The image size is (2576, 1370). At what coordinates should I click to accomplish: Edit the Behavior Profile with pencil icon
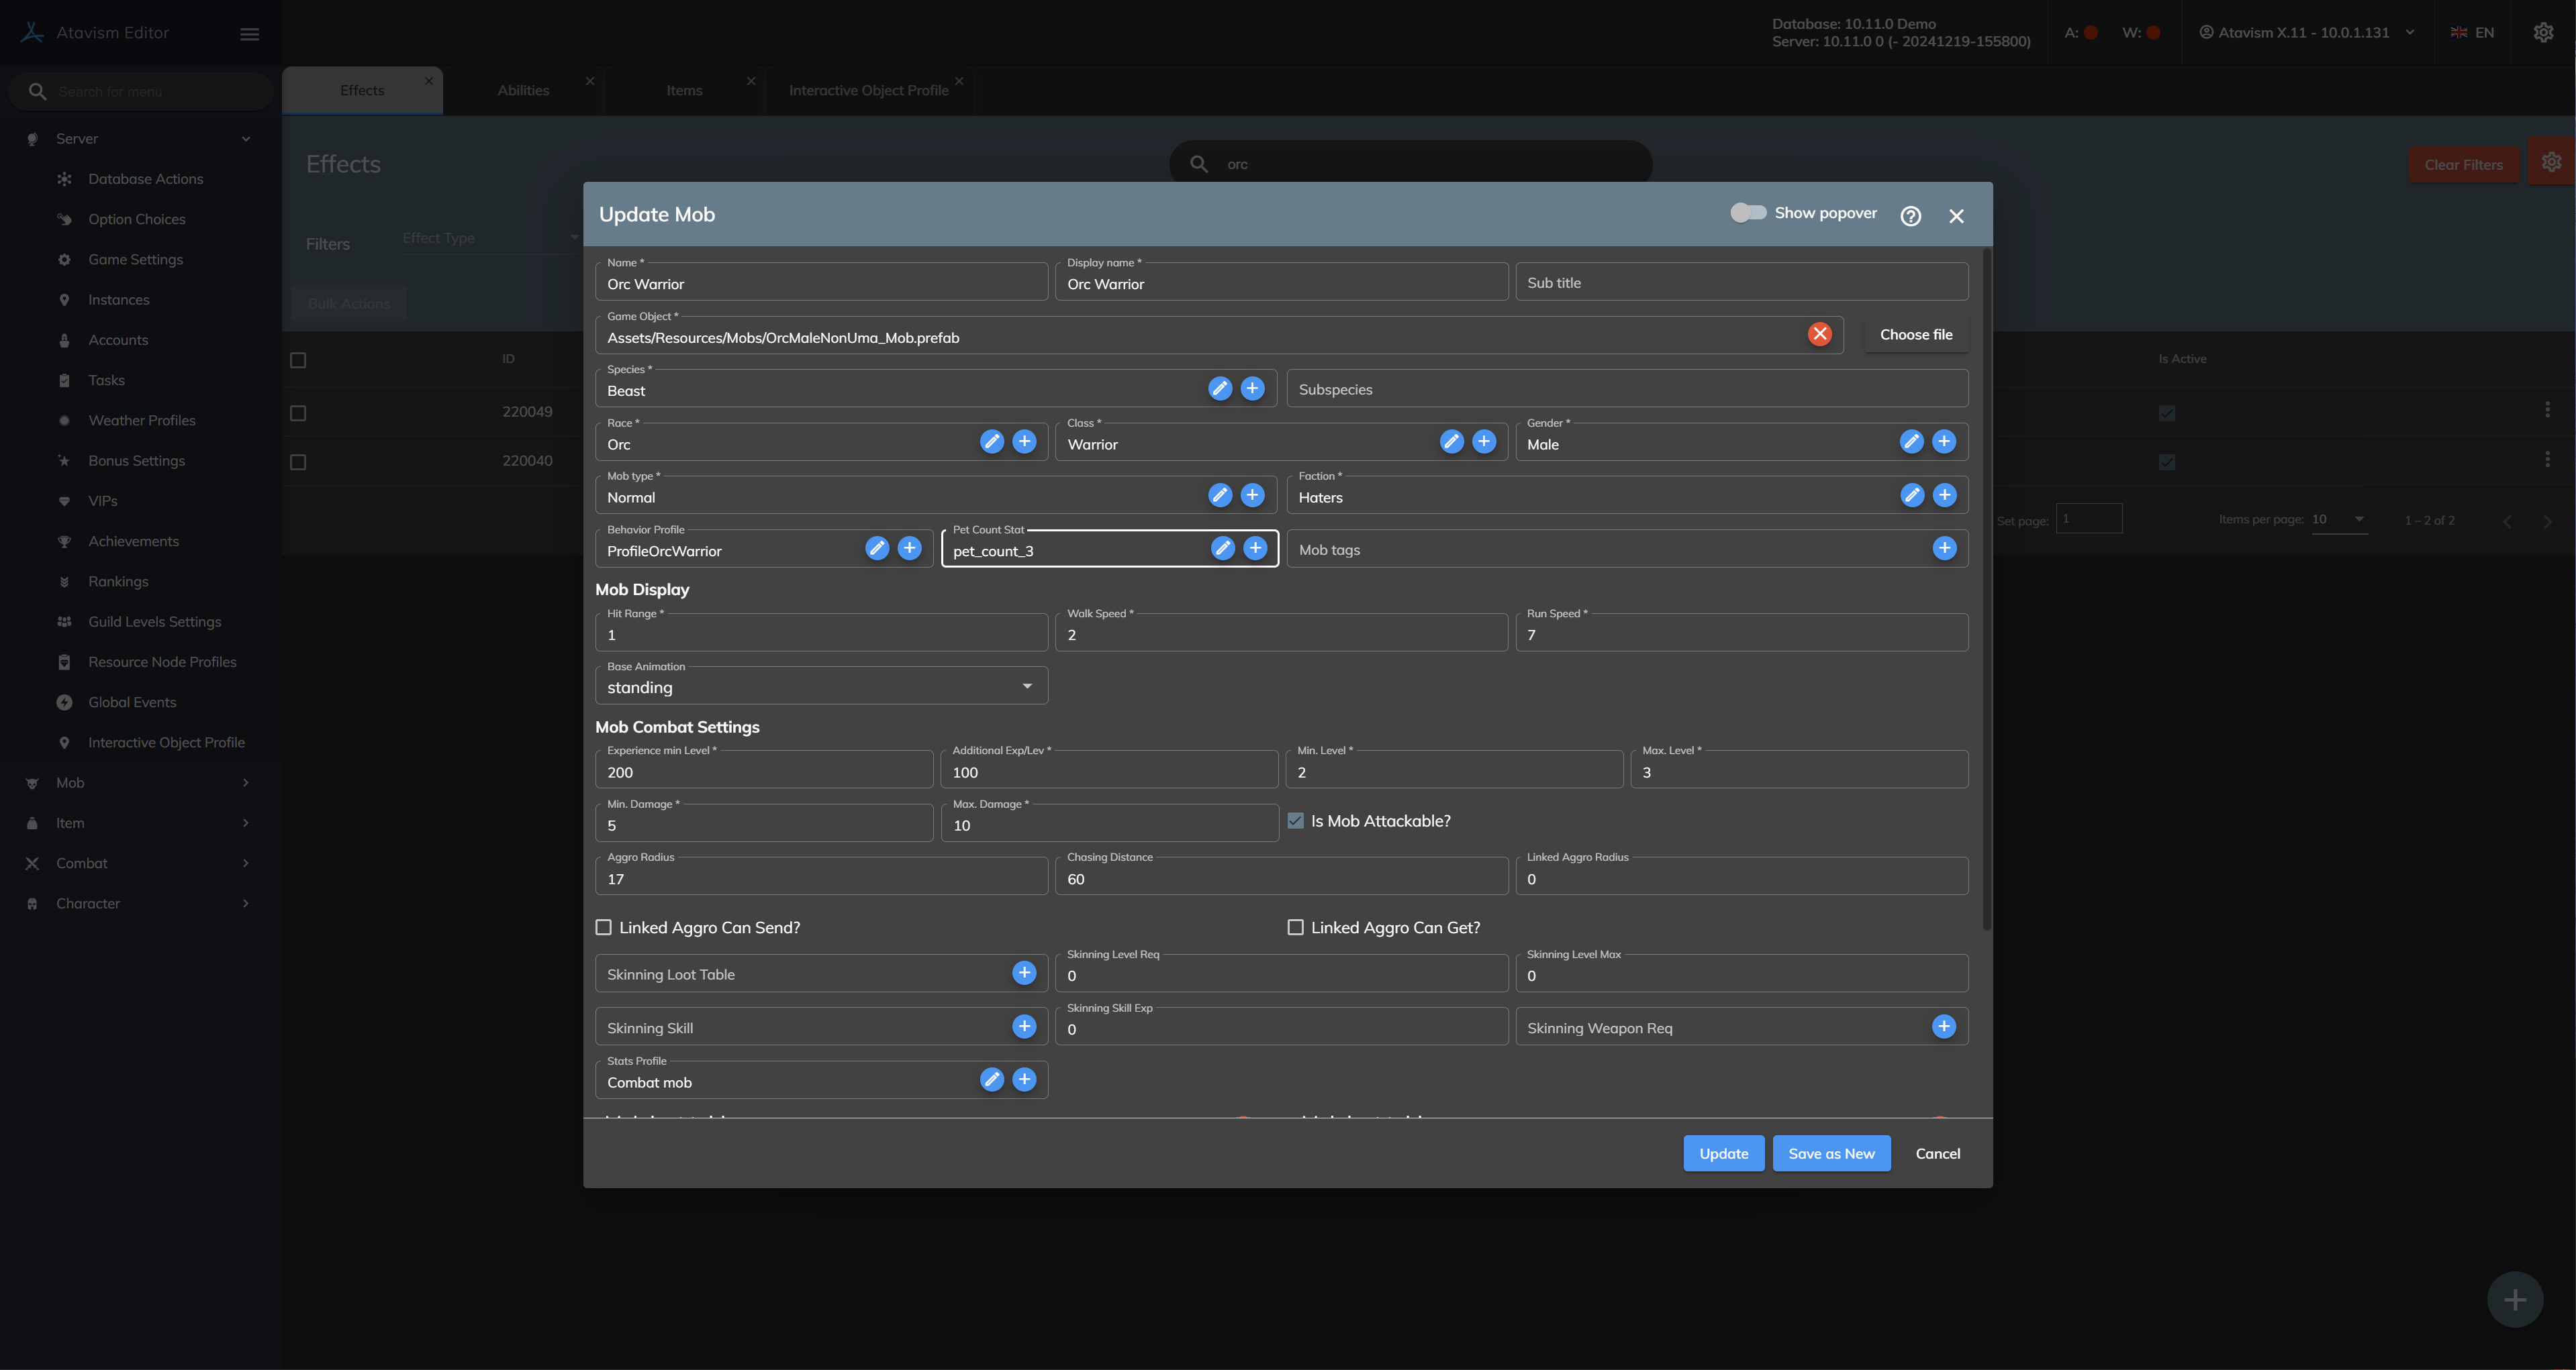(x=877, y=549)
